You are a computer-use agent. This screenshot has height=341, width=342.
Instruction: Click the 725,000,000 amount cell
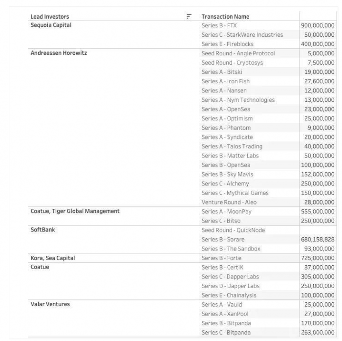click(318, 258)
